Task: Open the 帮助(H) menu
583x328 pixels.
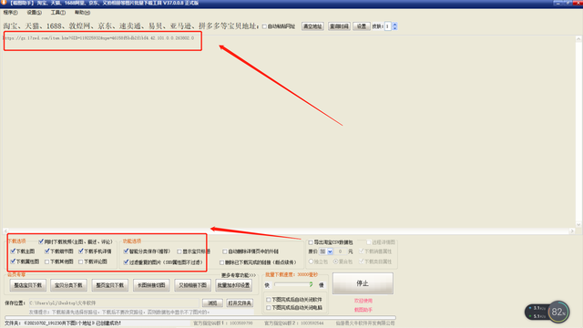Action: (x=82, y=13)
